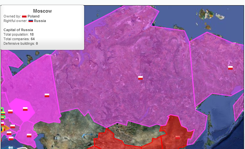Click the 'Moscow' title in info panel
This screenshot has width=245, height=149.
coord(42,11)
